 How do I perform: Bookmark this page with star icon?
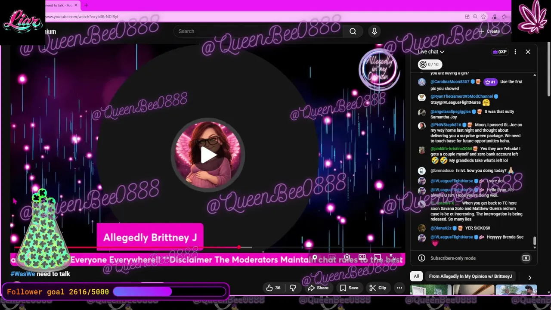[483, 17]
